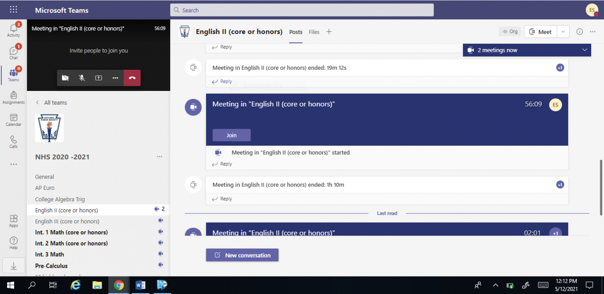Open channel more options ellipsis
604x294 pixels.
click(x=593, y=32)
